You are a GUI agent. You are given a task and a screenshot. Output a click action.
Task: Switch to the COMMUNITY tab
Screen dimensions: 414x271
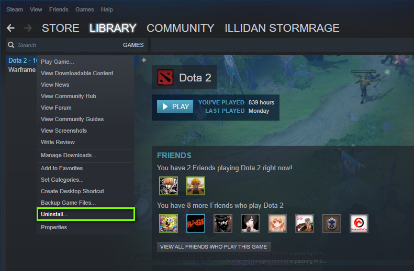181,28
